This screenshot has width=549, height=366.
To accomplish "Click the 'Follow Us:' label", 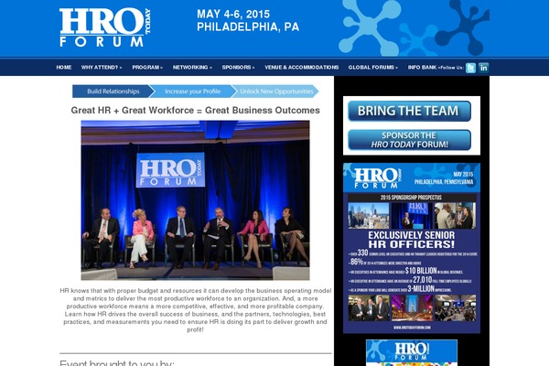I will tap(452, 68).
